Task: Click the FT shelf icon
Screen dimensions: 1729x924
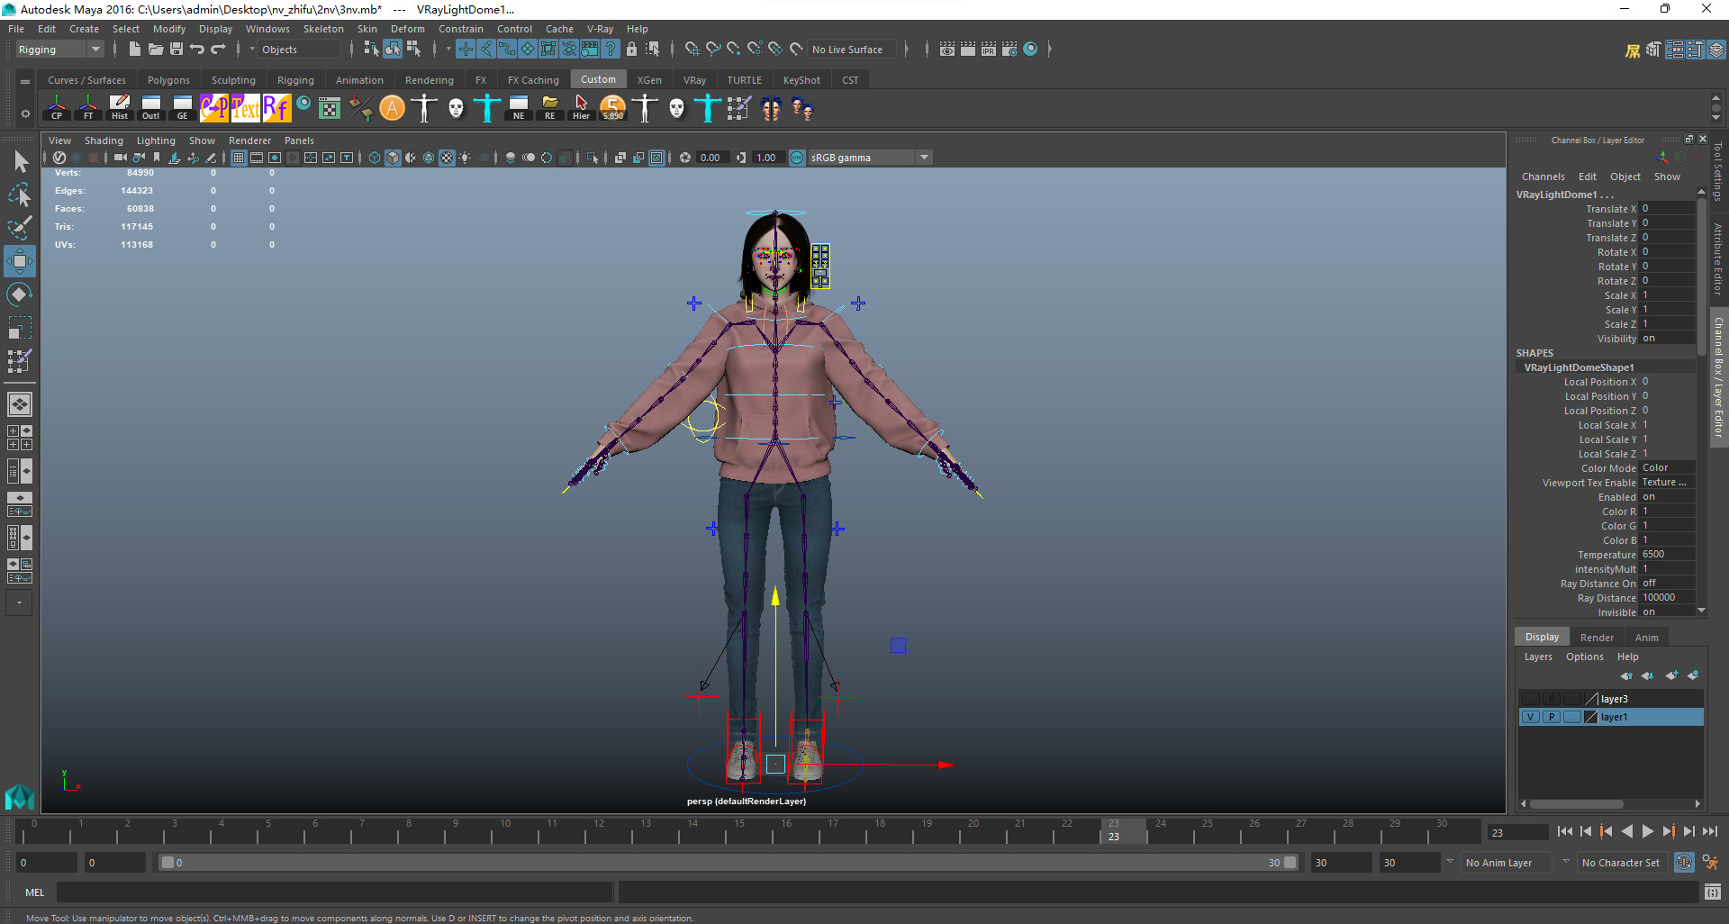Action: point(88,108)
